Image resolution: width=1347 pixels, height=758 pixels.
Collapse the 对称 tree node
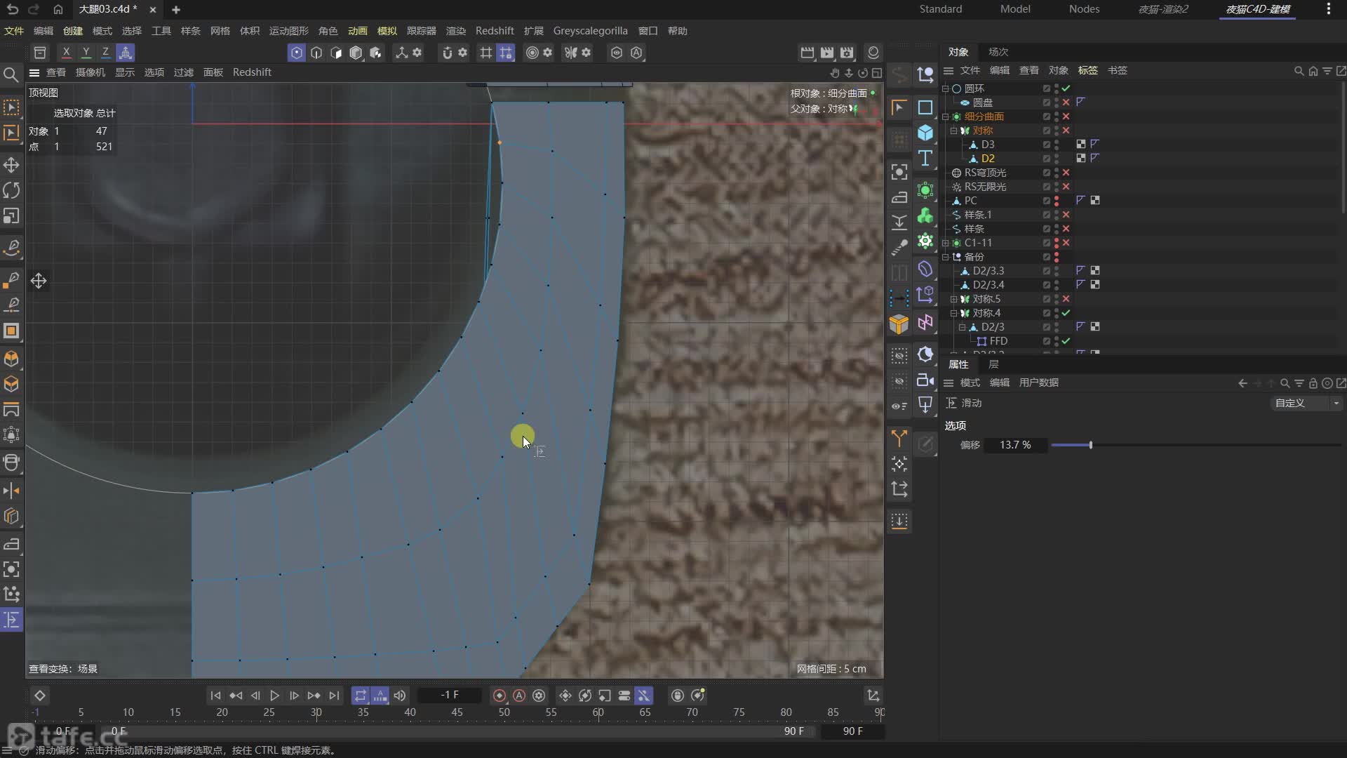coord(953,131)
